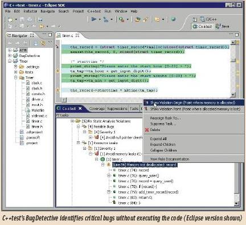Image resolution: width=246 pixels, height=225 pixels.
Task: Click the Navigator Link with Editor icon
Action: pyautogui.click(x=43, y=43)
